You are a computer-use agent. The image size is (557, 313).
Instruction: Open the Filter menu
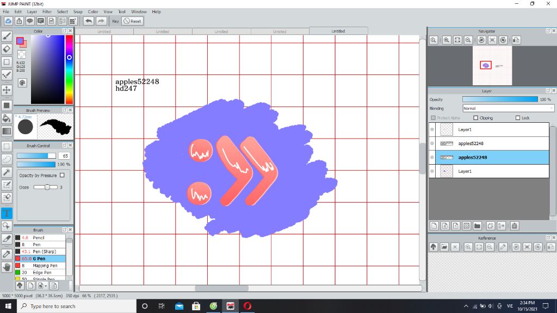click(x=47, y=12)
